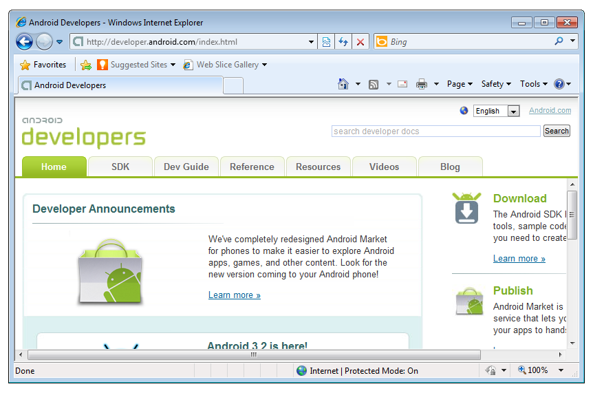Viewport: 593px width, 393px height.
Task: Open the recent pages dropdown arrow
Action: pyautogui.click(x=59, y=42)
